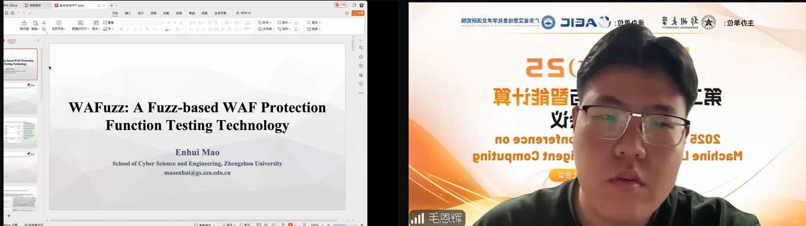Open the font size combo box

tap(157, 22)
